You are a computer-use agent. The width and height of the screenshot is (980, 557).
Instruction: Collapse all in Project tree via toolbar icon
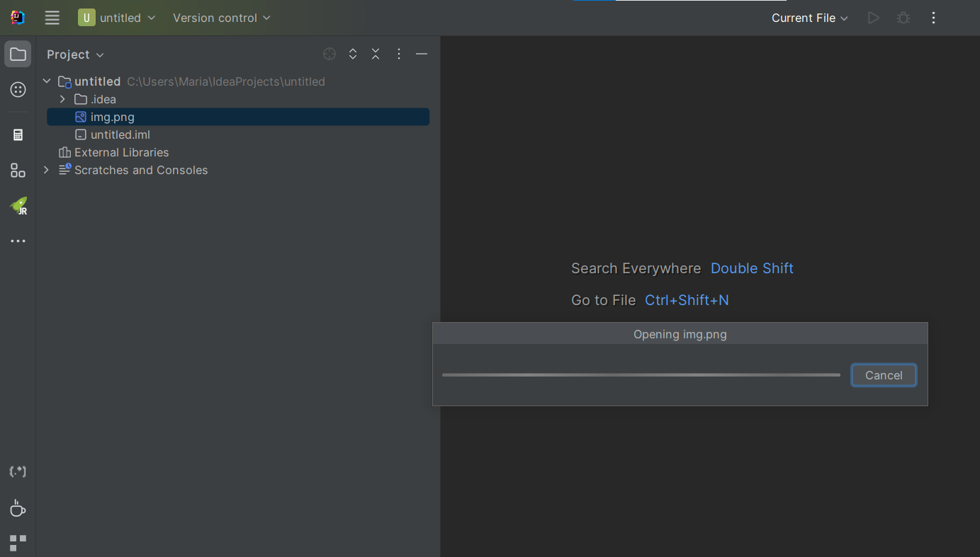click(x=375, y=54)
